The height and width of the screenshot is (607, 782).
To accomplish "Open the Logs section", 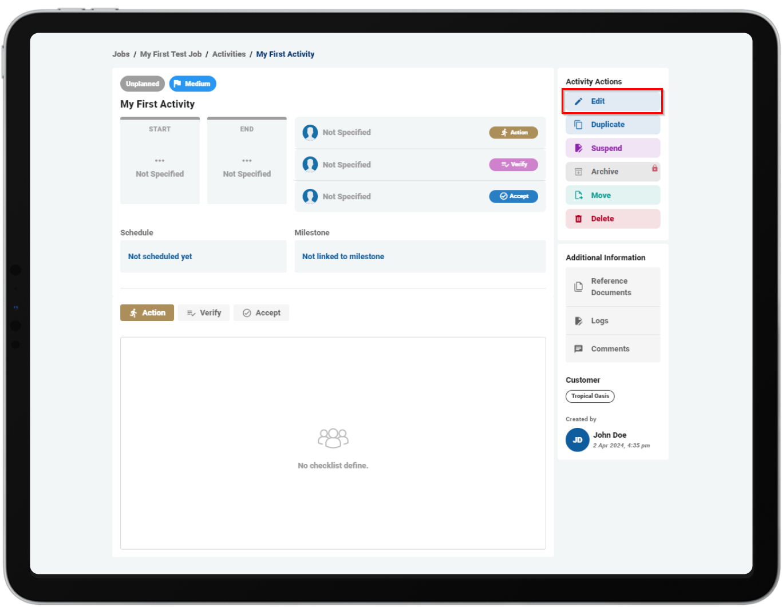I will [613, 321].
